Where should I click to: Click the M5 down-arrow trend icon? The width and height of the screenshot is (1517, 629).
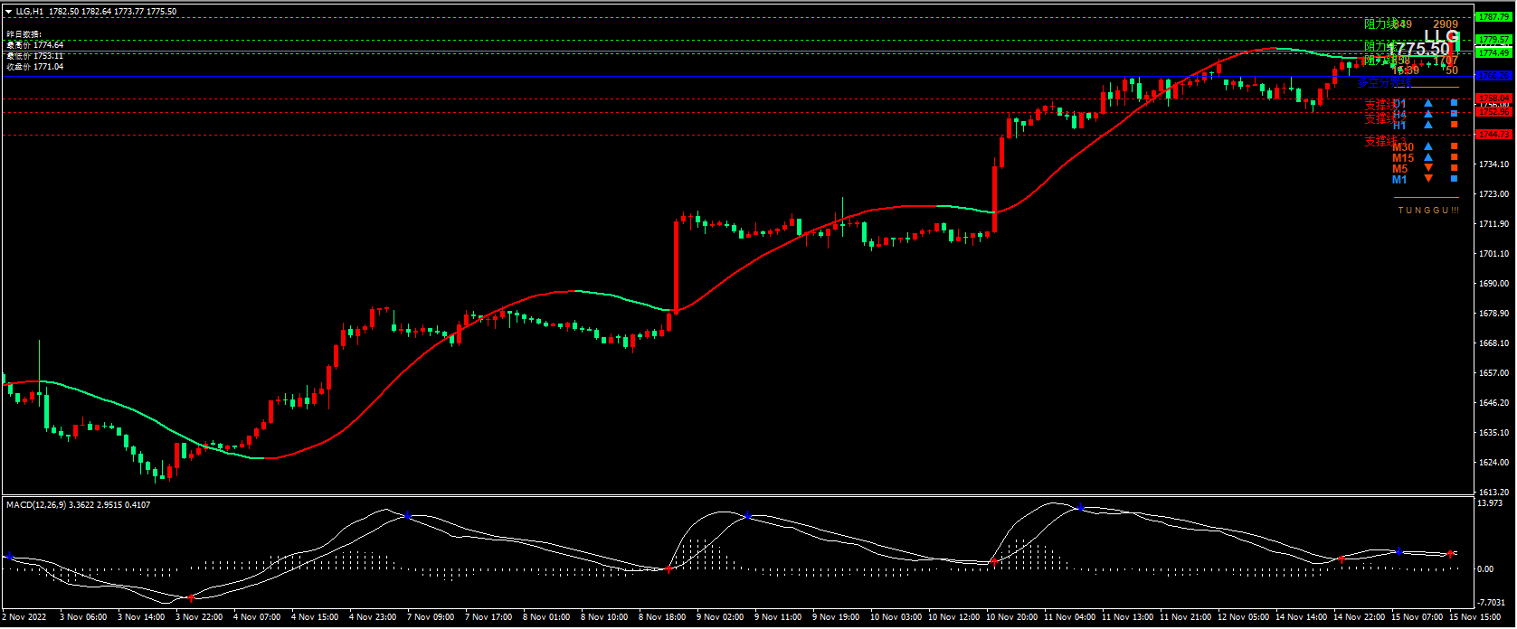point(1428,168)
